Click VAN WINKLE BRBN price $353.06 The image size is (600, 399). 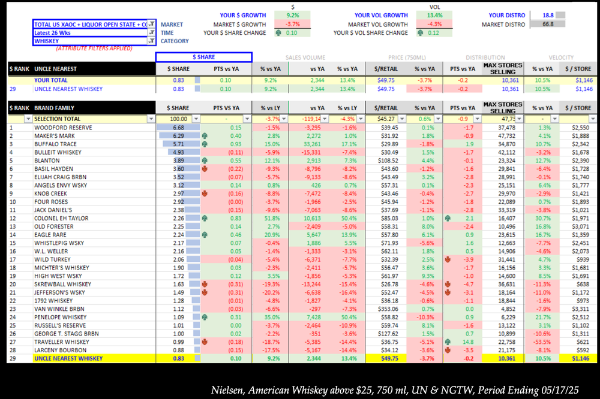(388, 309)
